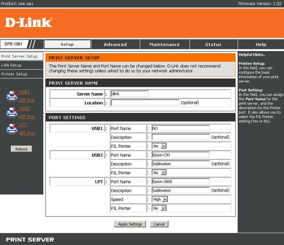
Task: Open the USB2 PJL Printer dropdown
Action: [x=159, y=172]
